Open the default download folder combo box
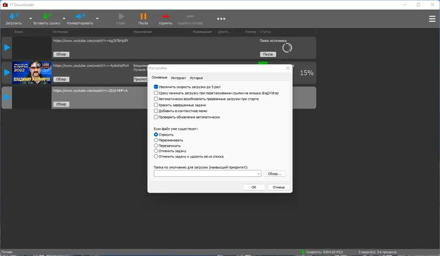440x256 pixels. [207, 174]
